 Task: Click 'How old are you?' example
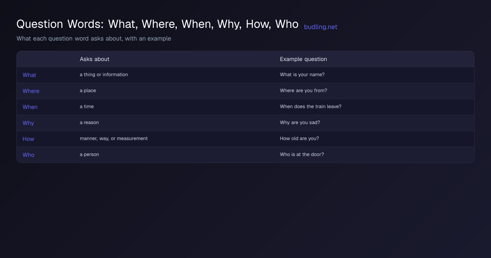click(x=300, y=138)
